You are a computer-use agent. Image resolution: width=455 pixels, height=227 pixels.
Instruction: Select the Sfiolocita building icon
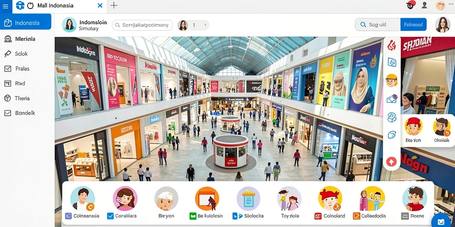[x=248, y=198]
